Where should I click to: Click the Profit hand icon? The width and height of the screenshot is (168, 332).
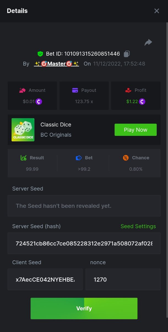pyautogui.click(x=128, y=90)
